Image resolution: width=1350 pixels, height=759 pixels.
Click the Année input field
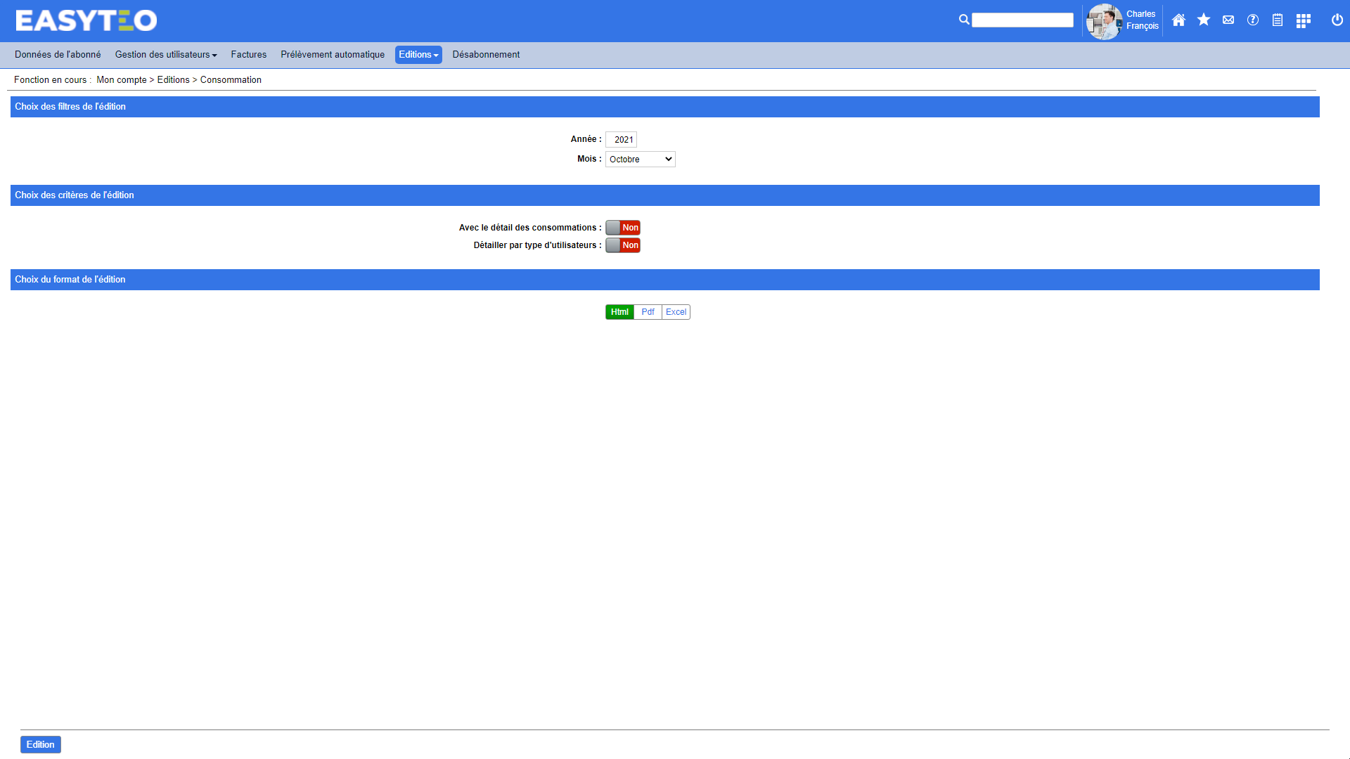tap(622, 140)
